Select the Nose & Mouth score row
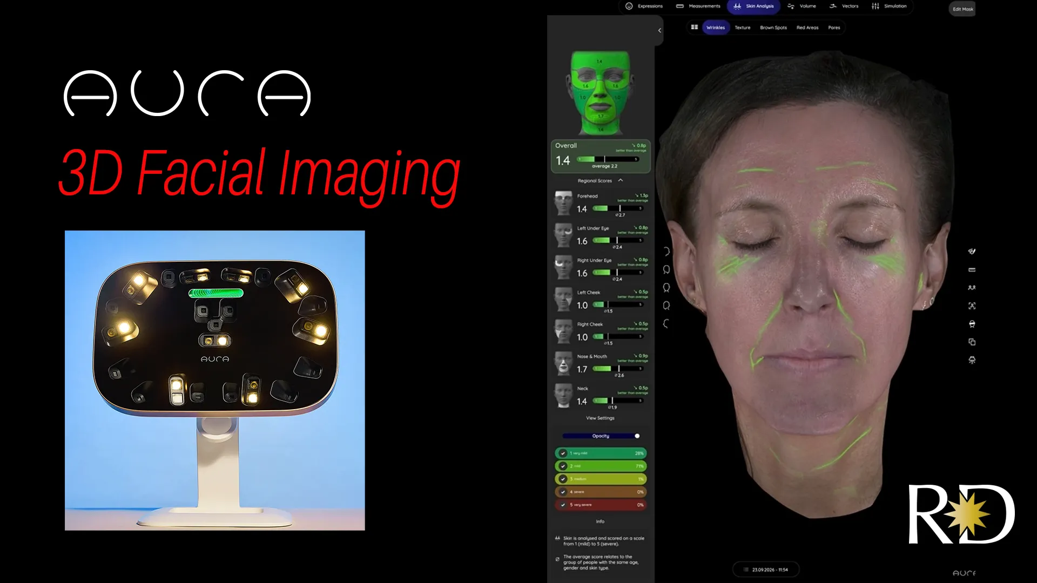 (601, 364)
